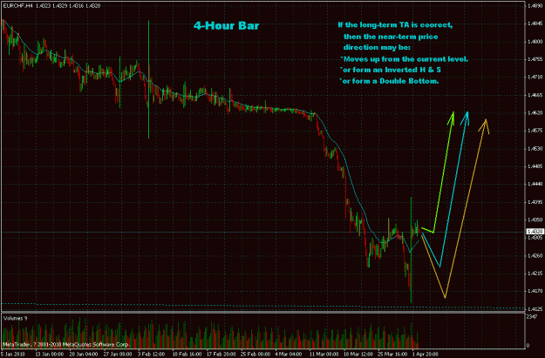The height and width of the screenshot is (358, 545).
Task: Click the 17 Feb 20:00 date label
Action: tap(221, 355)
